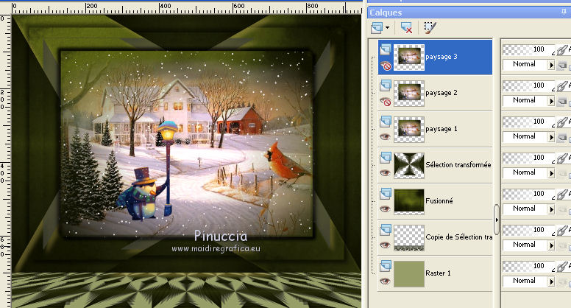Click layer type icon of Fusionné
This screenshot has width=571, height=308.
(386, 194)
